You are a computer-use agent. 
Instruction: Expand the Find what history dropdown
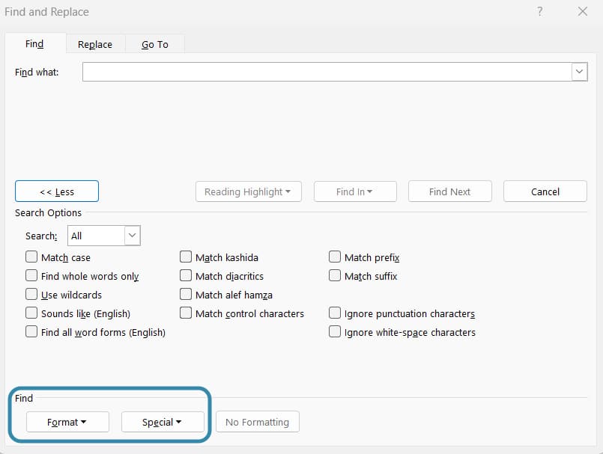(579, 72)
